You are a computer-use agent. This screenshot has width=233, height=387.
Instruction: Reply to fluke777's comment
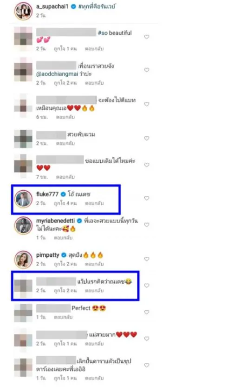[94, 203]
